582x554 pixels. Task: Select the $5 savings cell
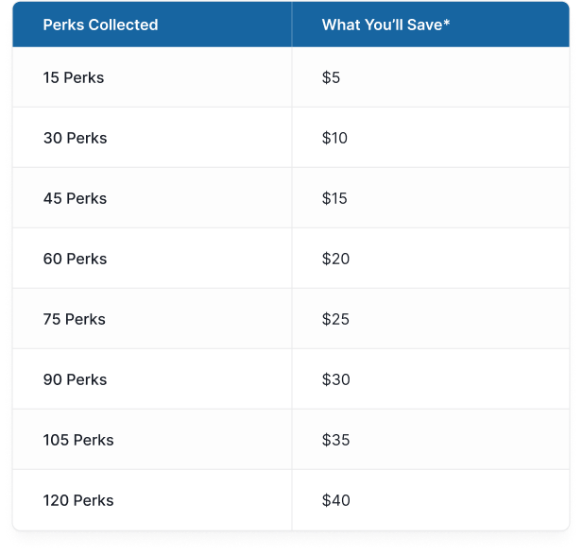click(331, 77)
